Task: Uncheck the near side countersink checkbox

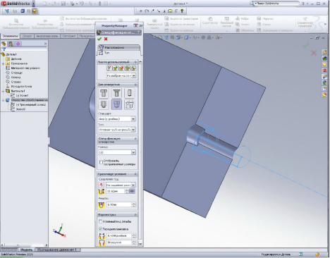Action: point(100,228)
